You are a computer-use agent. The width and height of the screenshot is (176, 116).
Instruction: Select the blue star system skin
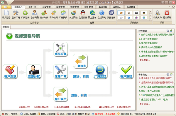[129, 17]
